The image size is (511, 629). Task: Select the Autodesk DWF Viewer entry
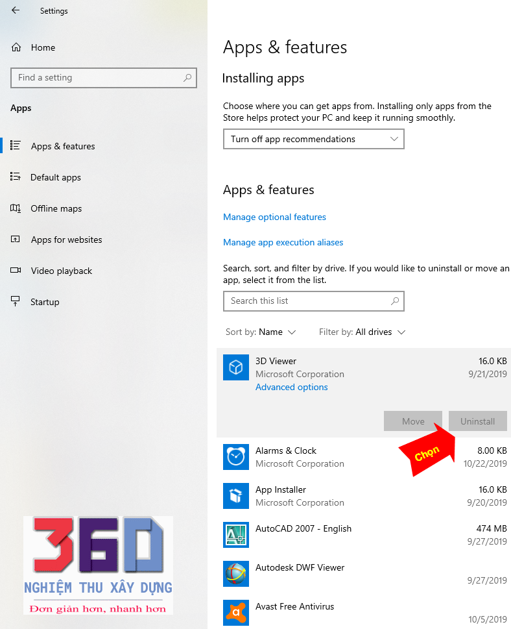300,567
